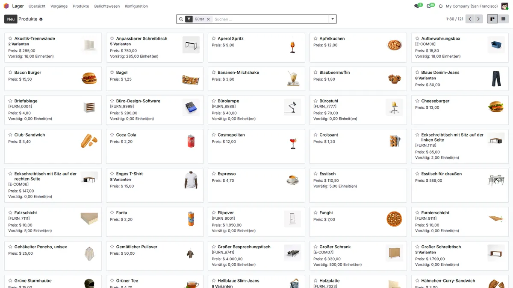Star the Gemütlicher Pullover product
The image size is (513, 288).
pyautogui.click(x=112, y=247)
